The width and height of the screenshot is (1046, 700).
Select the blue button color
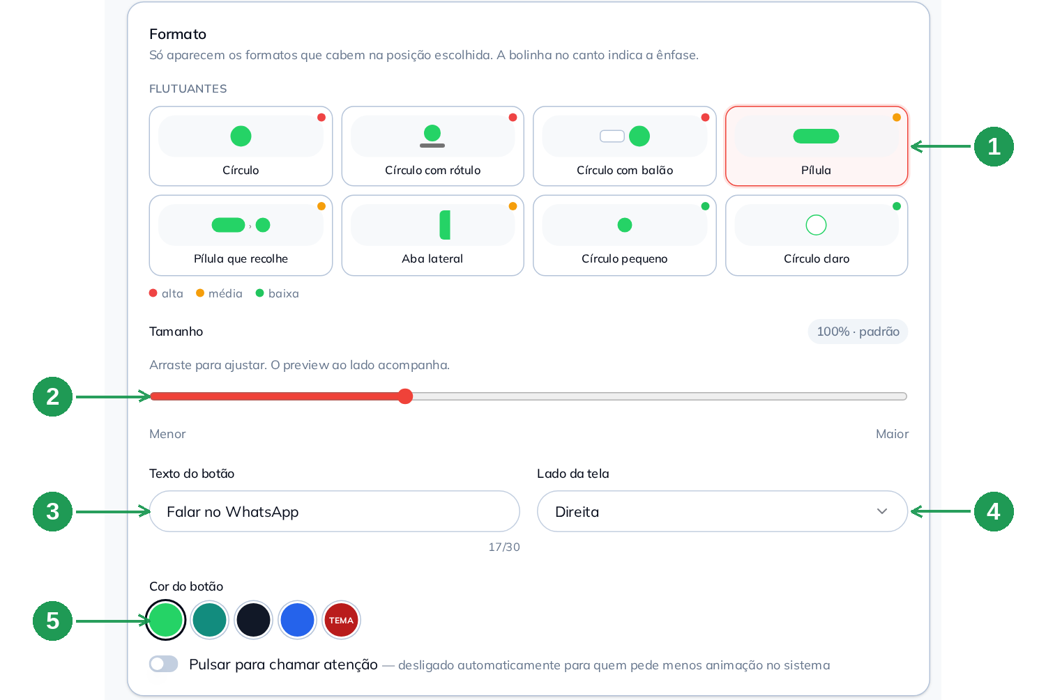[x=298, y=620]
